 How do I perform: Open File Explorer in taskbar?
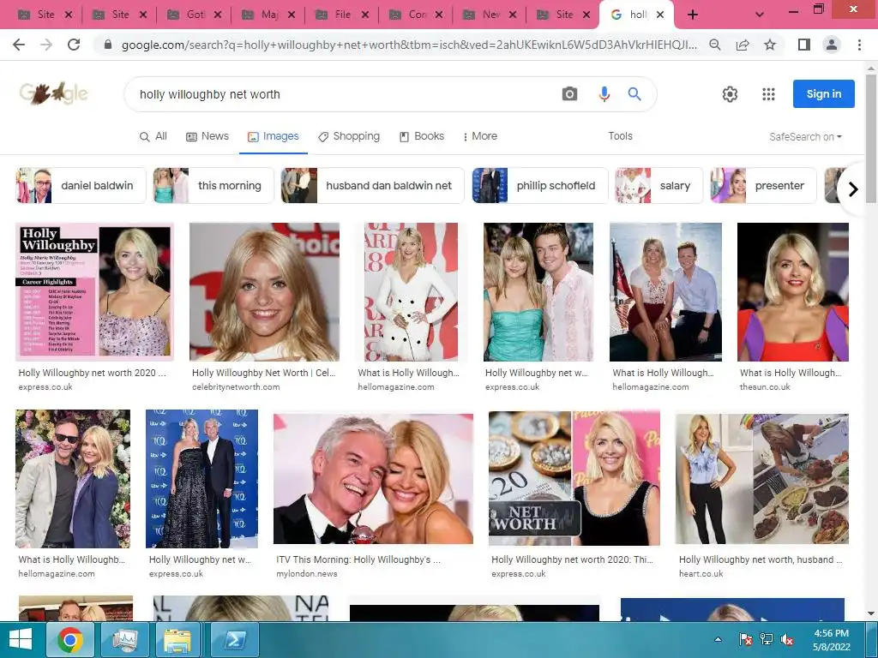177,639
